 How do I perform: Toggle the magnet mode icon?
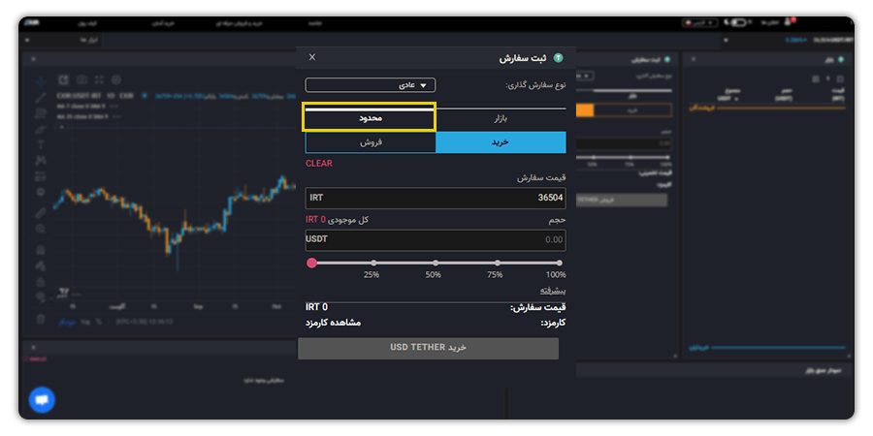40,249
